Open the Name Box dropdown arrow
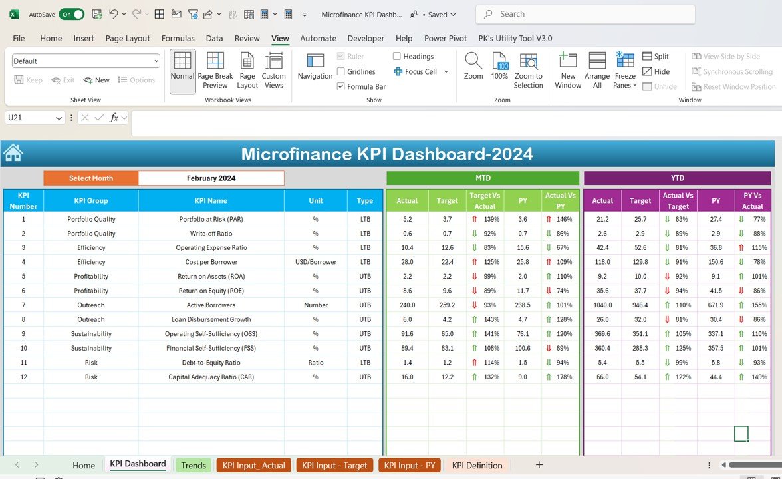 (59, 118)
